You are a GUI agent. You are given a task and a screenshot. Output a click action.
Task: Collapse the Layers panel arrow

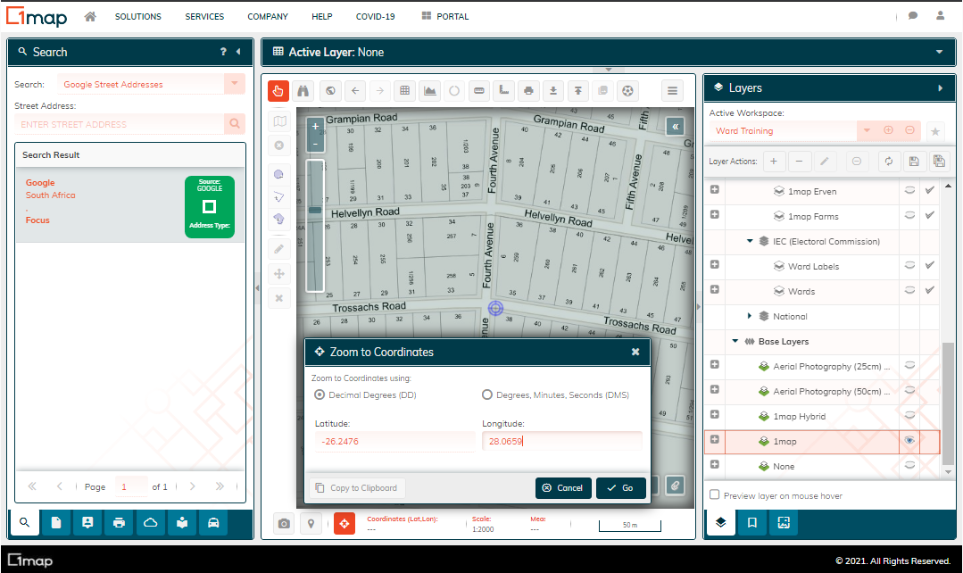point(941,88)
